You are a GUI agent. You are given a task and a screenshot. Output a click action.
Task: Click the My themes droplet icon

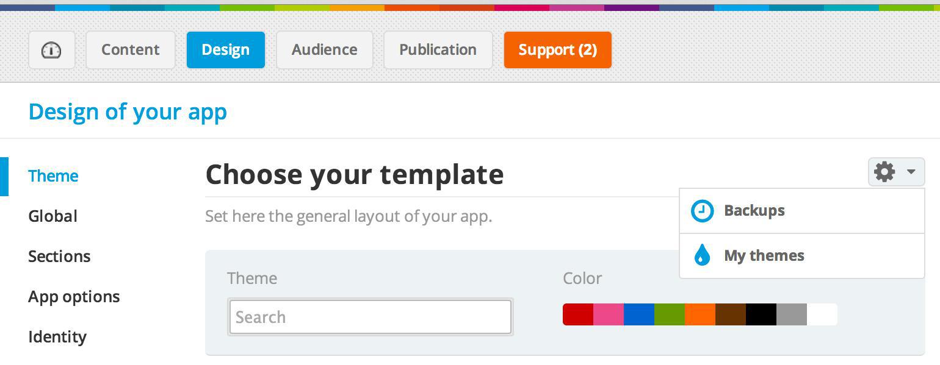tap(702, 255)
